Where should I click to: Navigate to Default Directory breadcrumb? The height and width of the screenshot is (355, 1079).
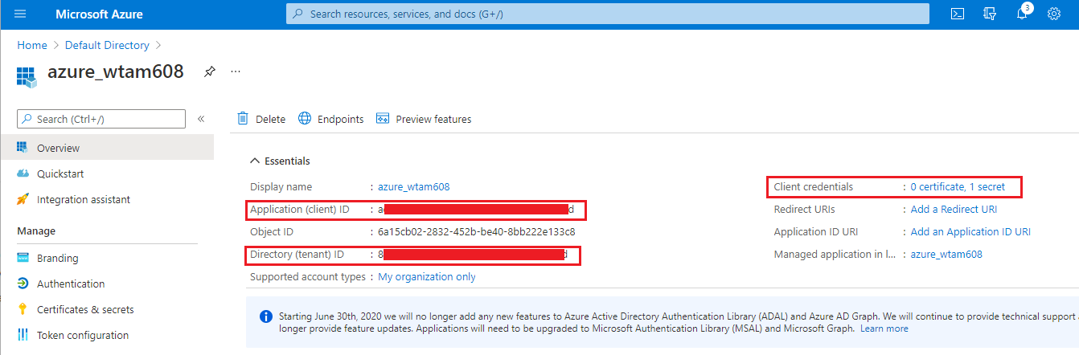107,45
